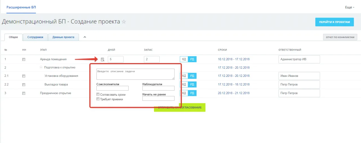Enable the Требует приемки checkbox
Viewport: 361px width, 143px height.
point(98,99)
